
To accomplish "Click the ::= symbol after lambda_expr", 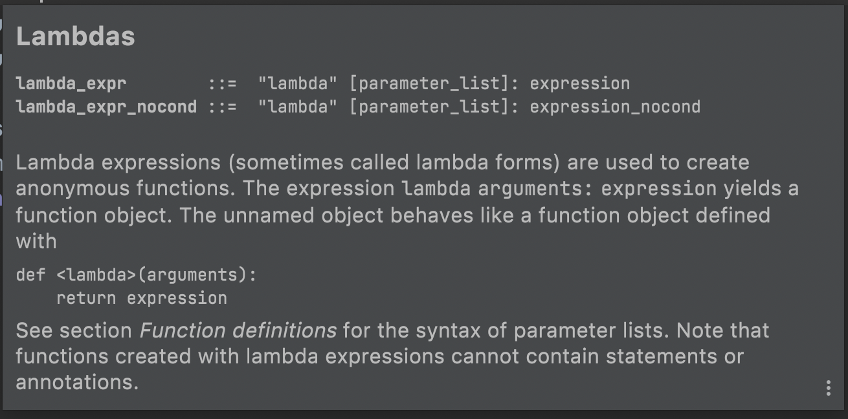I will (x=222, y=83).
